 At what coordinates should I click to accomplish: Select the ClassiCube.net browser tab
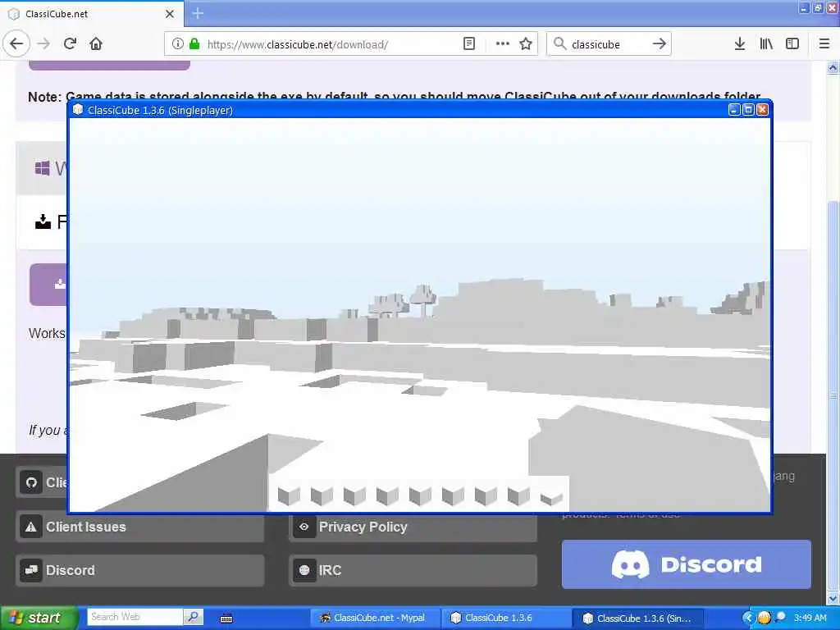click(92, 14)
